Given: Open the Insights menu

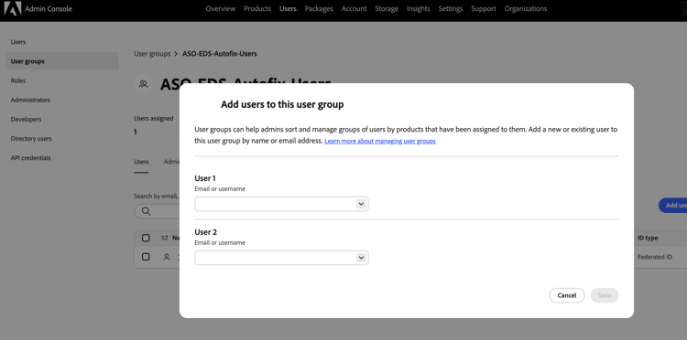Looking at the screenshot, I should pyautogui.click(x=418, y=9).
